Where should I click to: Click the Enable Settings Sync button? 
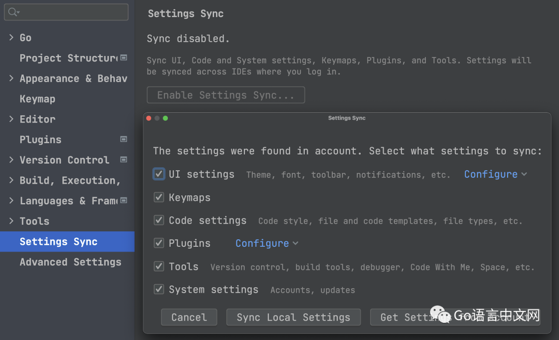[226, 95]
